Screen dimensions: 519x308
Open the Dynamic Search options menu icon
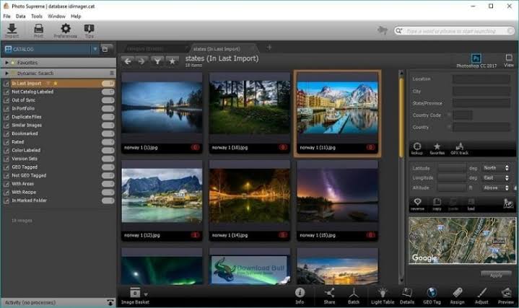(x=112, y=73)
